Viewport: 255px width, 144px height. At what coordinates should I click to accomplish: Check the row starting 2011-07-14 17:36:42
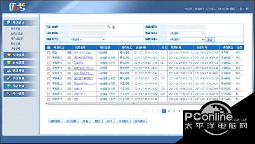(48, 99)
